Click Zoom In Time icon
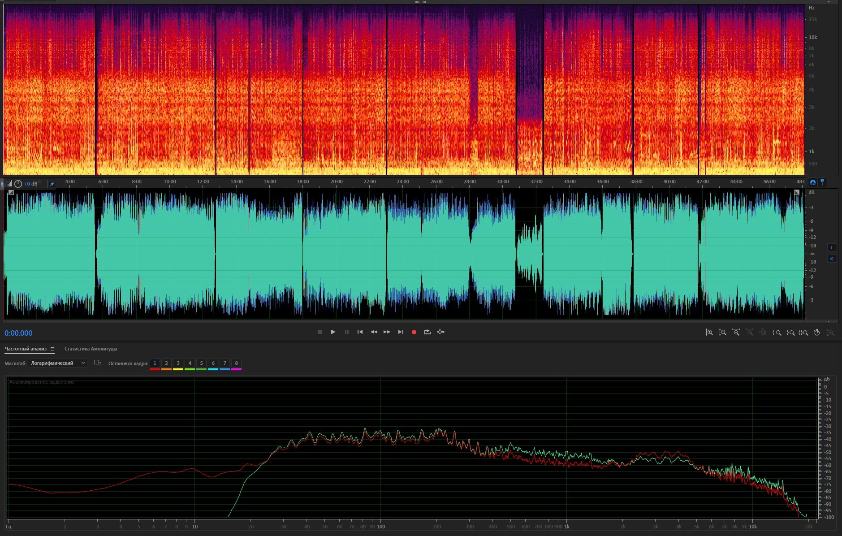 coord(736,333)
